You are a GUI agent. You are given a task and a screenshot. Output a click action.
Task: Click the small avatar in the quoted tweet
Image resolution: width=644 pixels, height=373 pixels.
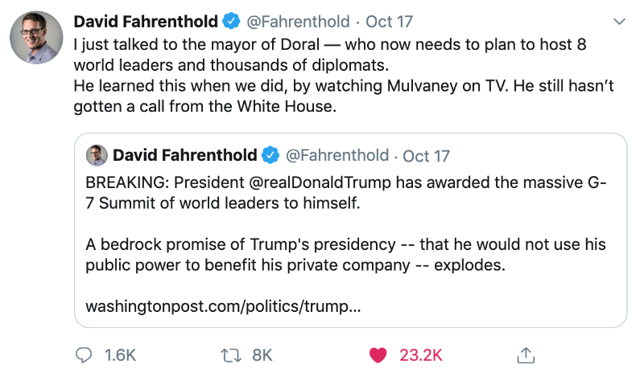click(97, 155)
